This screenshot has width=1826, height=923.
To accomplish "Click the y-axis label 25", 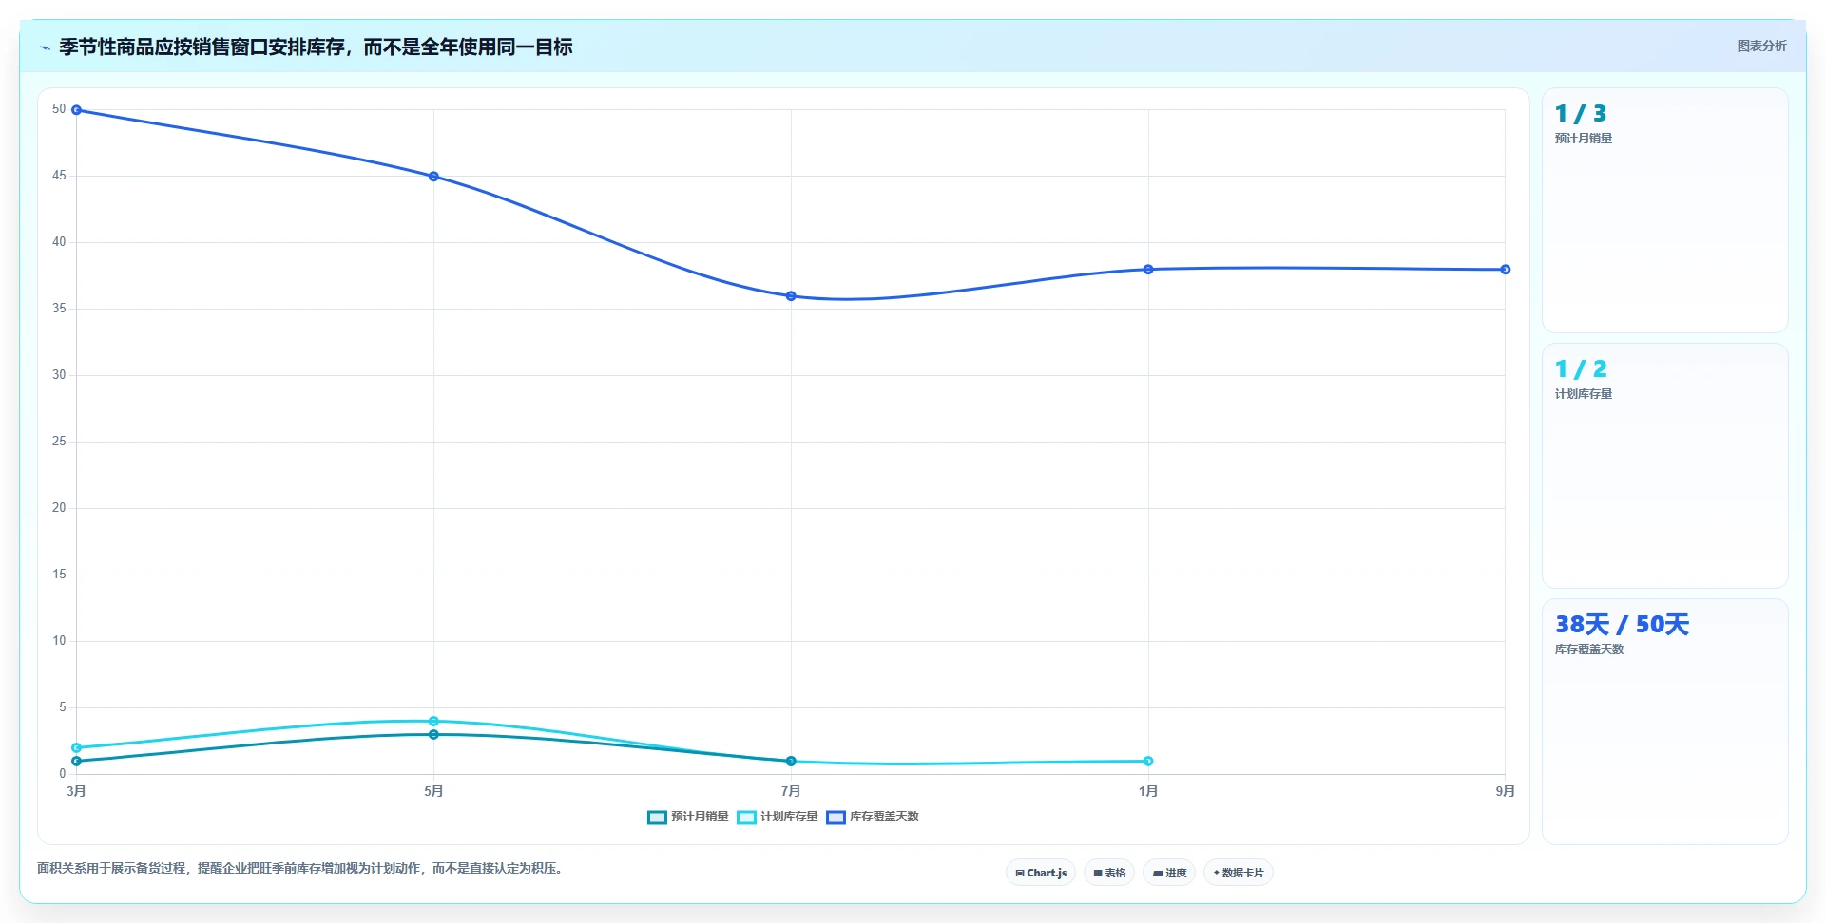I will tap(59, 442).
